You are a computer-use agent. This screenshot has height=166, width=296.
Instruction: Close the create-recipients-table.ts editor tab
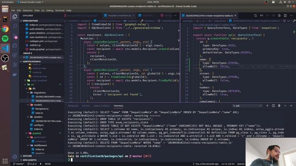point(235,15)
